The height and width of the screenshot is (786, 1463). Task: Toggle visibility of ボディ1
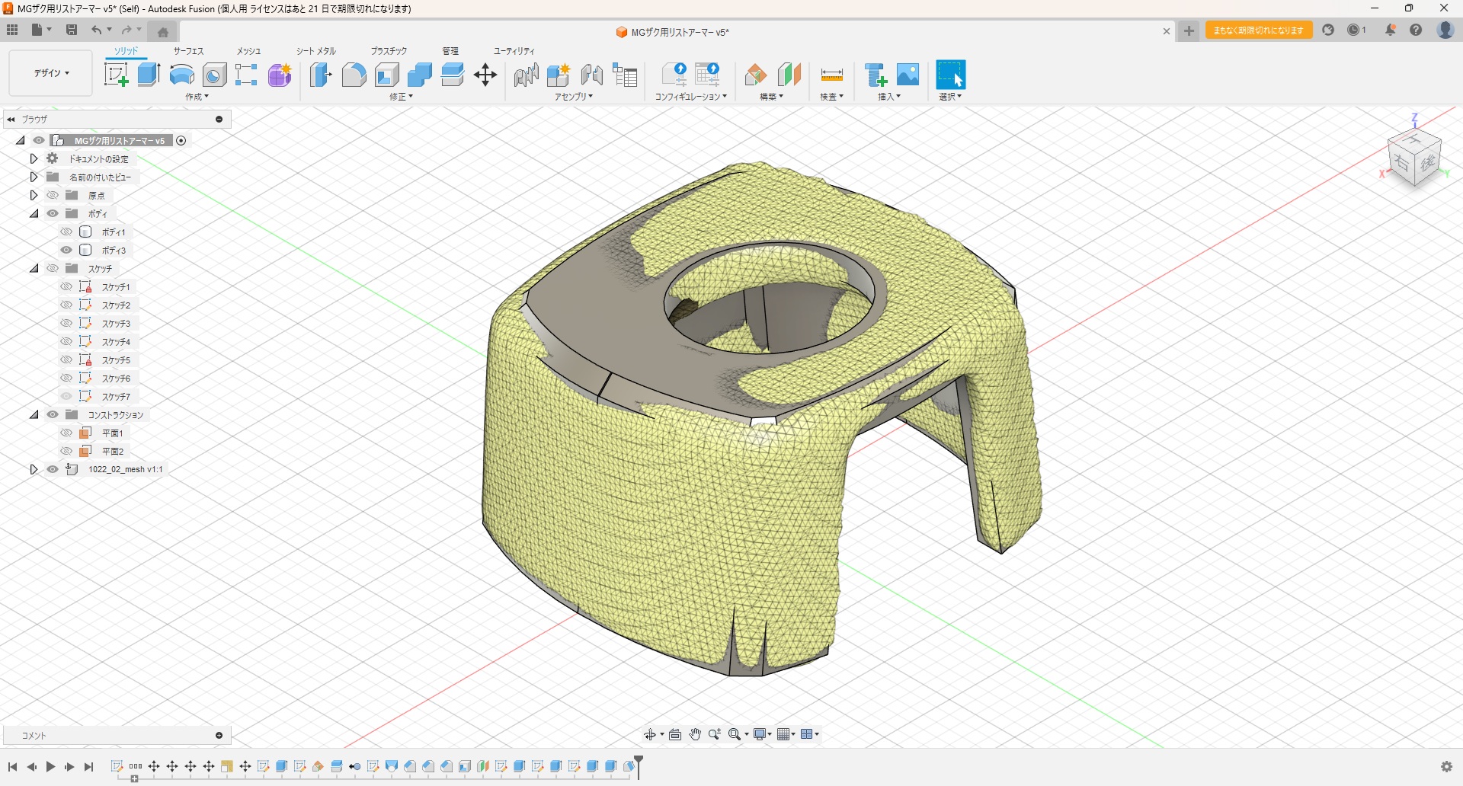pos(66,232)
